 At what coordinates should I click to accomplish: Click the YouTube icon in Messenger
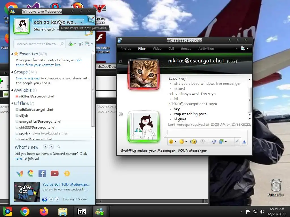pos(55,174)
